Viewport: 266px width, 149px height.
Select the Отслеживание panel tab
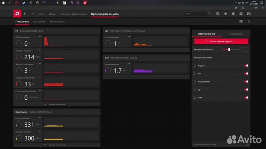tap(207, 33)
